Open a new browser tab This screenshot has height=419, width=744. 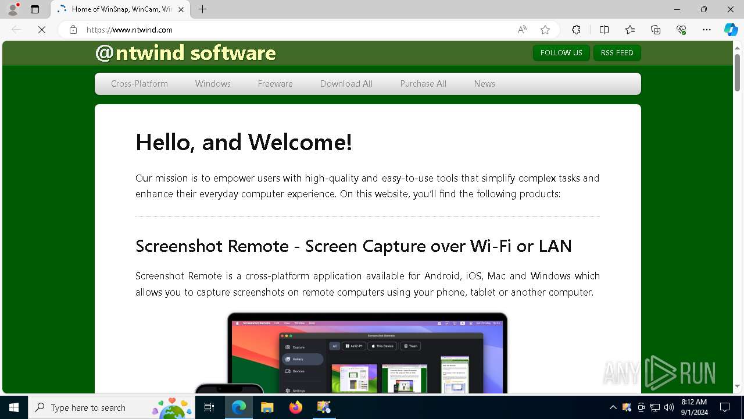coord(202,9)
